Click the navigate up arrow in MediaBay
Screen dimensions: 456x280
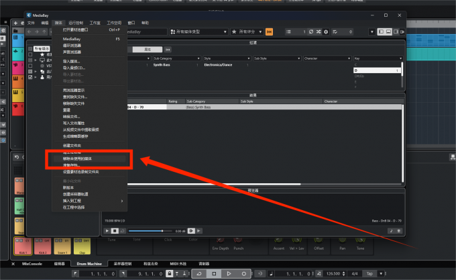(x=44, y=32)
